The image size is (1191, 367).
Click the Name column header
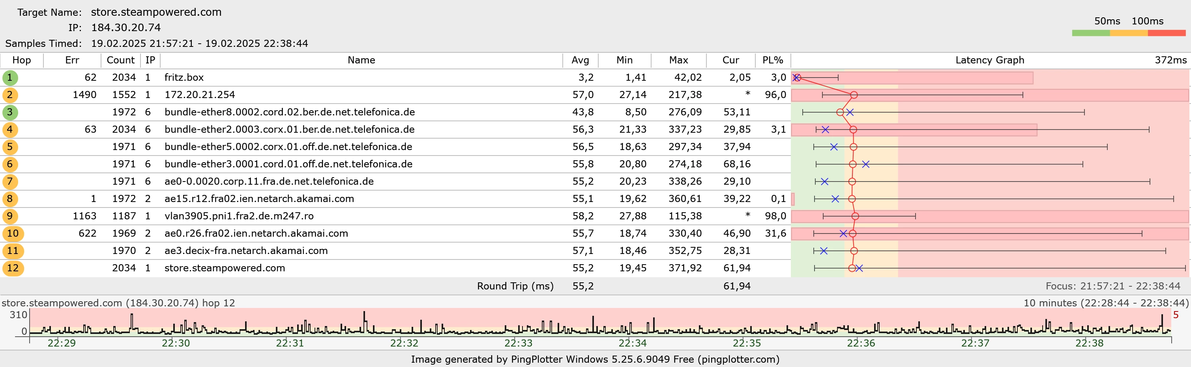(361, 60)
